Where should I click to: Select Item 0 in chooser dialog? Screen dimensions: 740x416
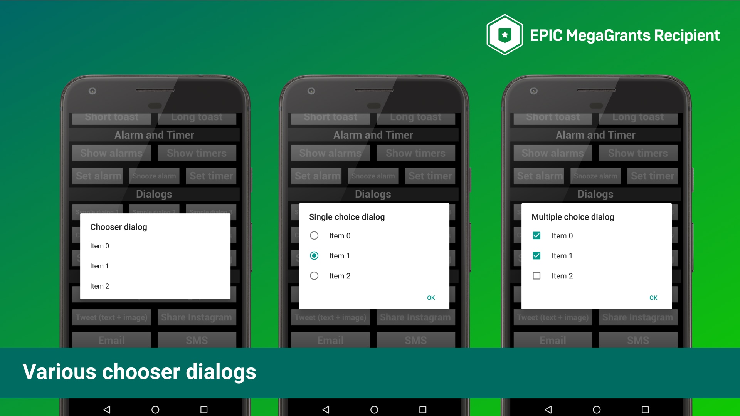pos(100,246)
